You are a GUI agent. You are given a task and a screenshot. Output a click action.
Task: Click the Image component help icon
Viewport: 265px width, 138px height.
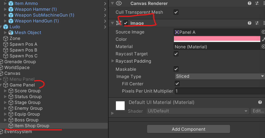click(250, 23)
